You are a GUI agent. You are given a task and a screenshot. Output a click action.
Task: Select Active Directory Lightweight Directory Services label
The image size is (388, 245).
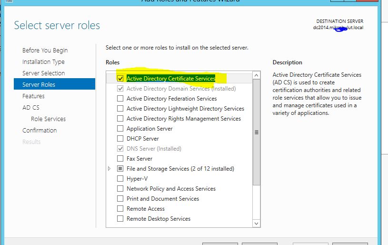(185, 109)
